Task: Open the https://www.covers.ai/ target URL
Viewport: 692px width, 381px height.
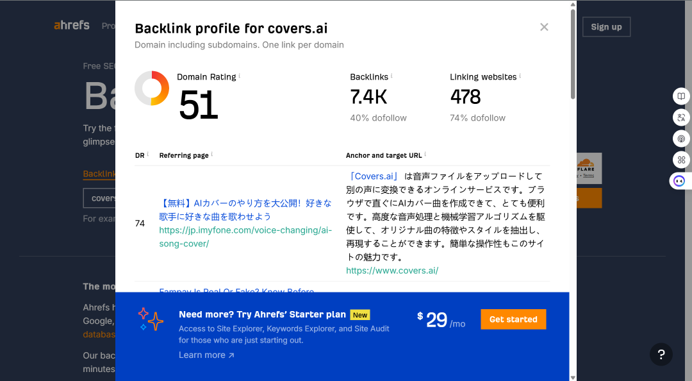Action: pos(392,271)
